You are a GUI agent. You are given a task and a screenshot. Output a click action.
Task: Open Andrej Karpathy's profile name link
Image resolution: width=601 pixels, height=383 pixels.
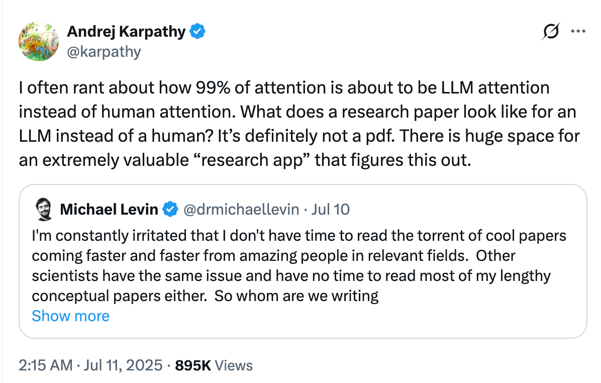click(126, 32)
